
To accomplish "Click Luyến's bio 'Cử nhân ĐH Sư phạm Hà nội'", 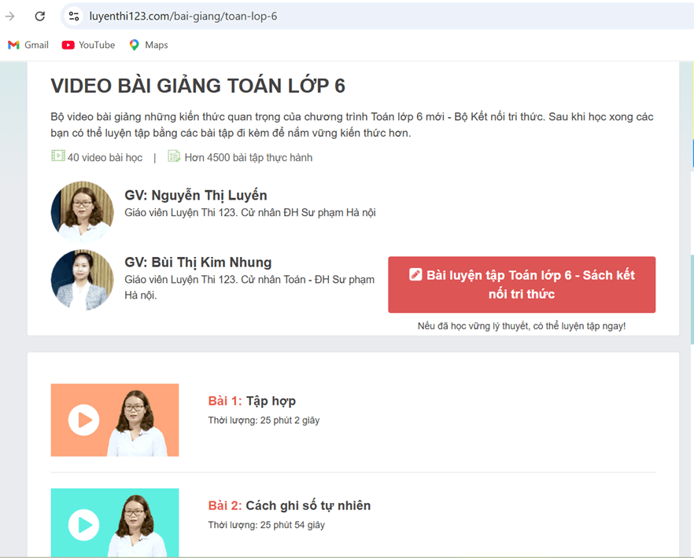I will (x=308, y=213).
